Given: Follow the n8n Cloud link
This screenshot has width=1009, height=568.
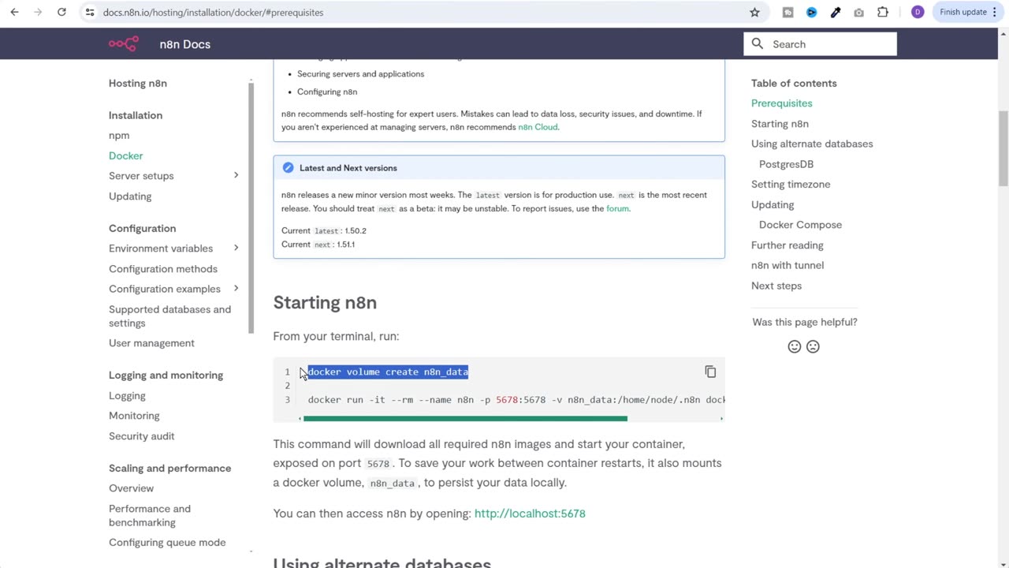Looking at the screenshot, I should pyautogui.click(x=538, y=127).
